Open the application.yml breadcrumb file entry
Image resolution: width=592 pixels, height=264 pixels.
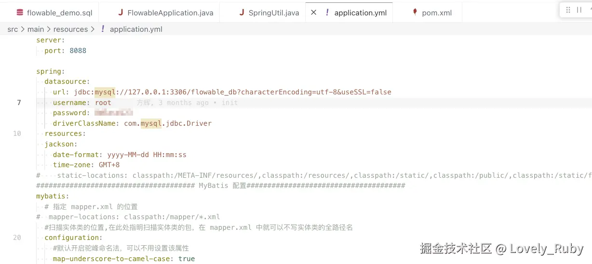[131, 29]
